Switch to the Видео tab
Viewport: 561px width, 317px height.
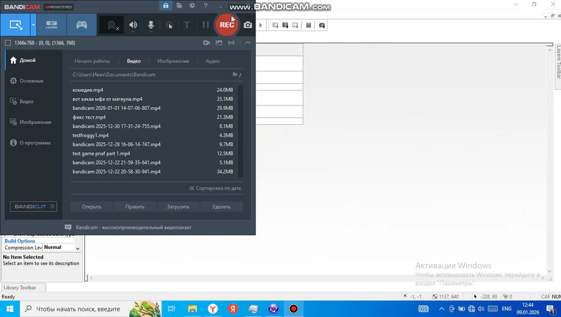click(x=134, y=61)
